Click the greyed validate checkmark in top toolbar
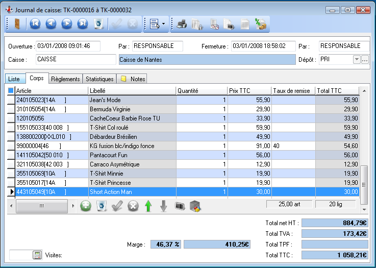The width and height of the screenshot is (376, 268). point(117,24)
